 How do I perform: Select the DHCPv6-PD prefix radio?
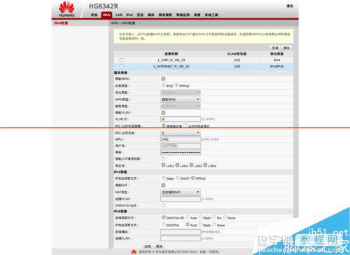click(164, 217)
